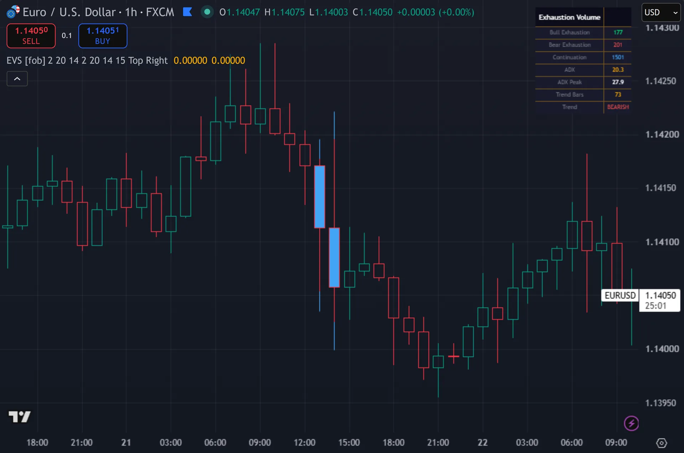684x453 pixels.
Task: Click the Trend Bars row label
Action: coord(569,95)
